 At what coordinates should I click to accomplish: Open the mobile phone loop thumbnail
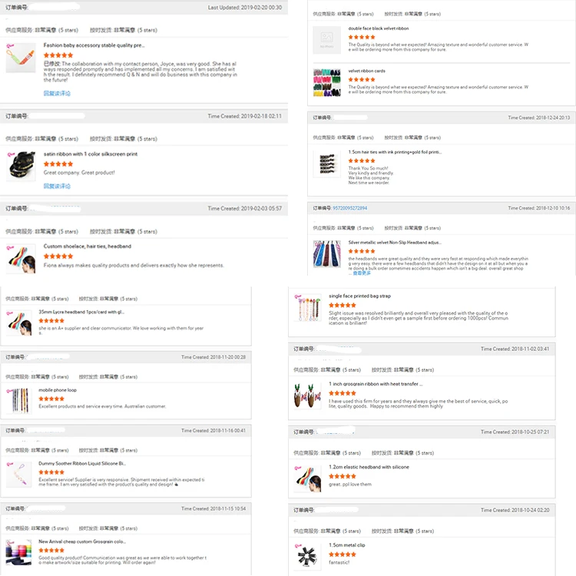point(18,401)
